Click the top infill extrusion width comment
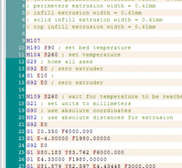 point(91,27)
